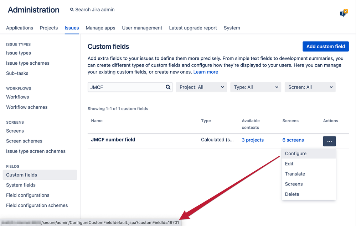356x226 pixels.
Task: Click the Calculated type cell
Action: [x=217, y=140]
